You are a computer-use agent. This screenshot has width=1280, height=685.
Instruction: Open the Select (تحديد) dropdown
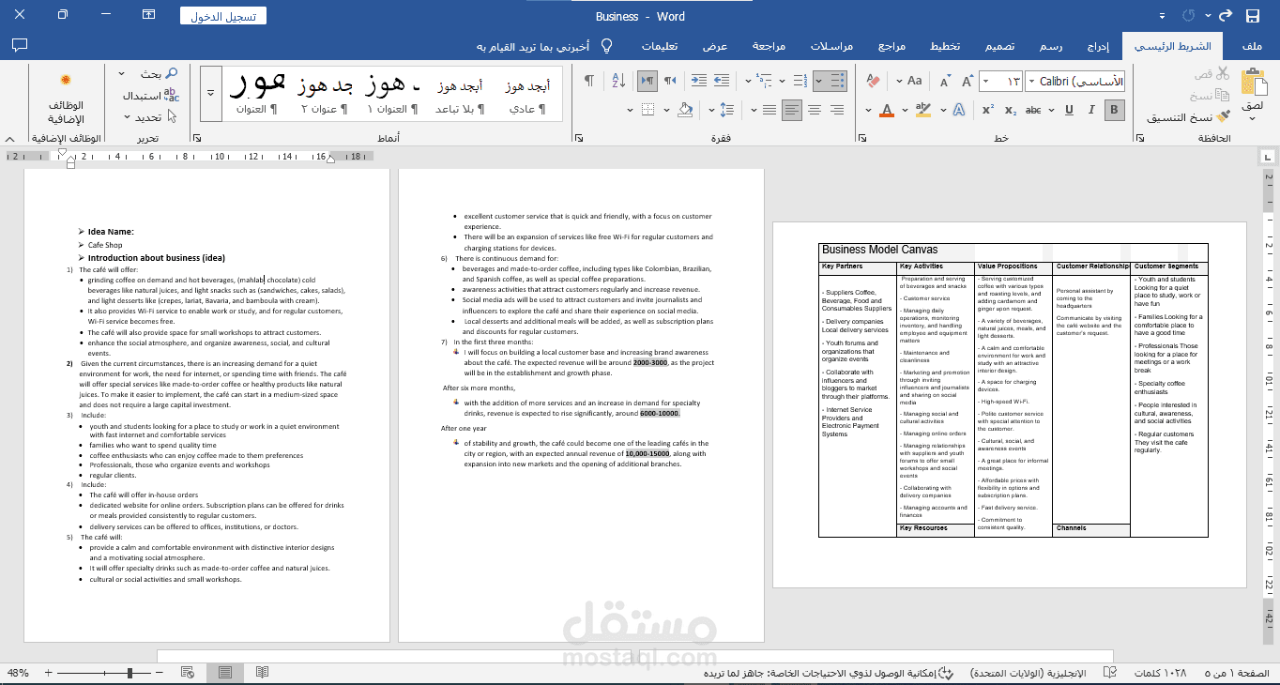[x=150, y=117]
